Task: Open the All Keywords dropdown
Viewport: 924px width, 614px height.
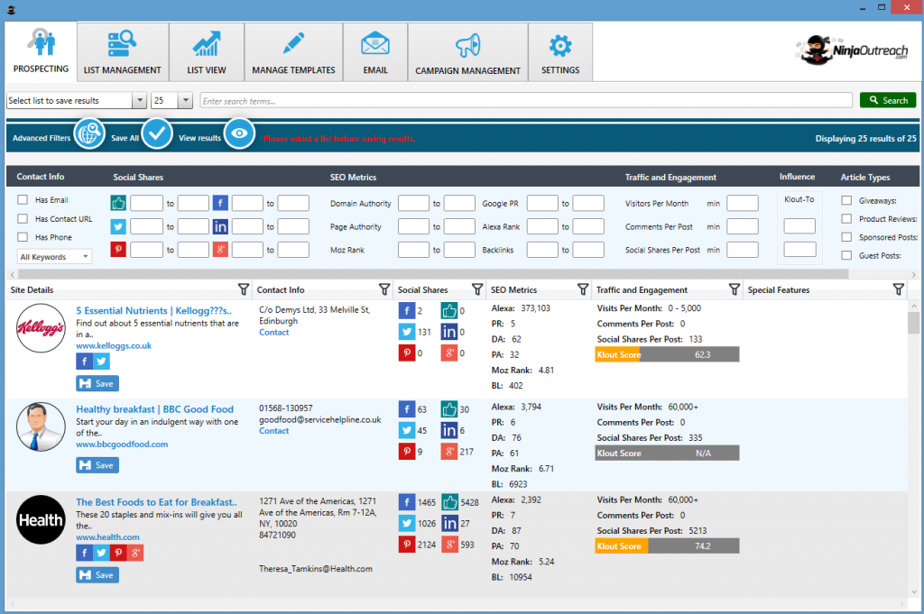Action: (54, 257)
